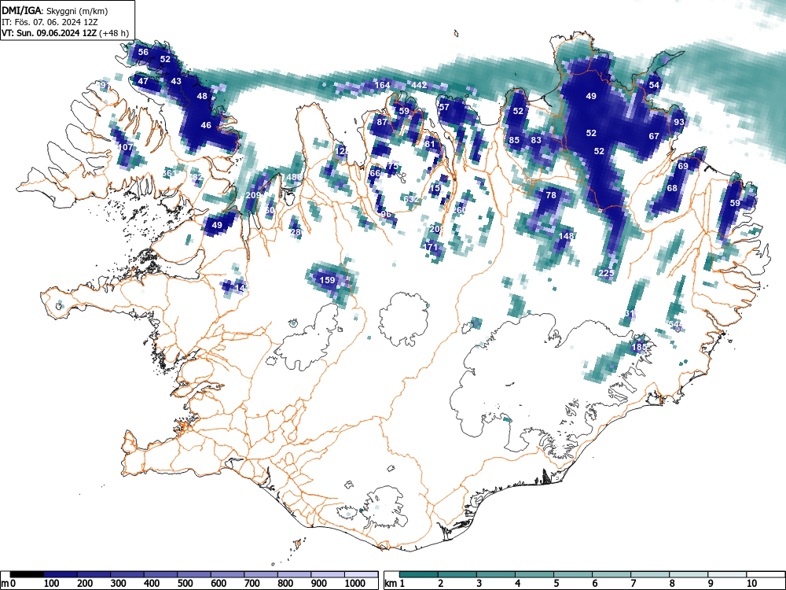Click the 'km' unit label on the legend
The image size is (786, 590).
tap(391, 584)
